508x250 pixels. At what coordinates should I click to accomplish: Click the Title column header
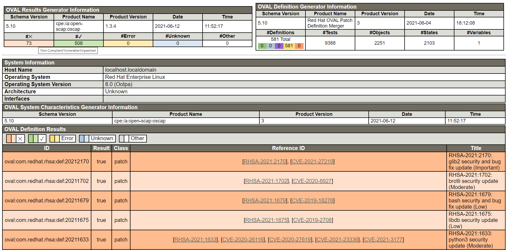(476, 148)
